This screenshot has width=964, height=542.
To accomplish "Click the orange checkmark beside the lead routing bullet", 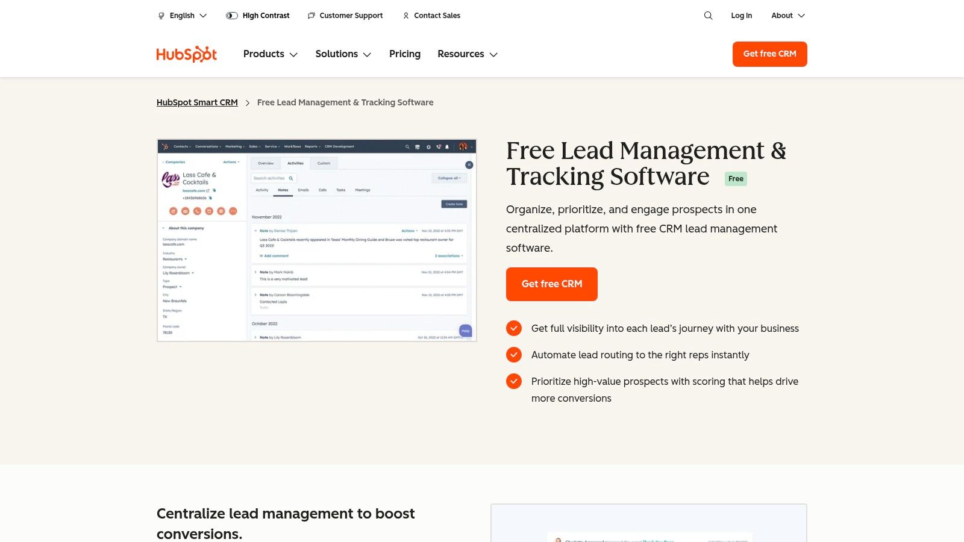I will 514,355.
